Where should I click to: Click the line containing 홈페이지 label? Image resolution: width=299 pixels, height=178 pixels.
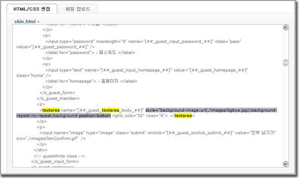(91, 81)
